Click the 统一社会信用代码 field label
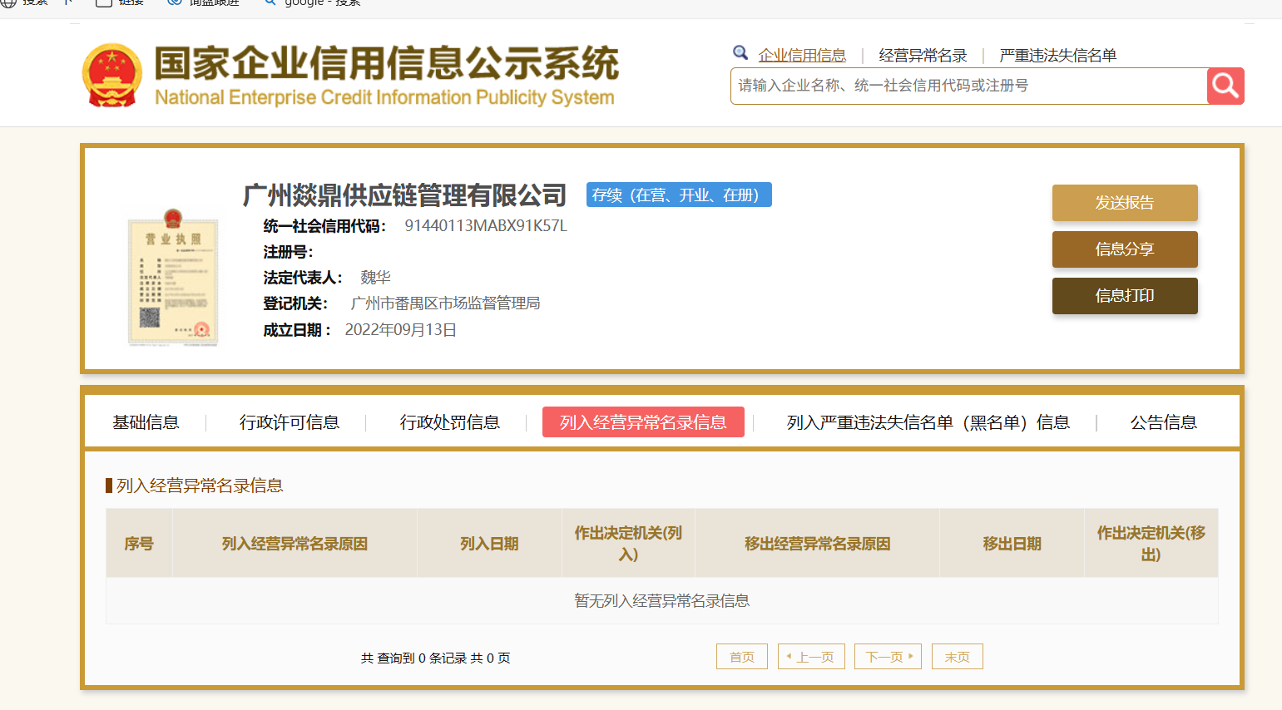1282x710 pixels. point(324,226)
